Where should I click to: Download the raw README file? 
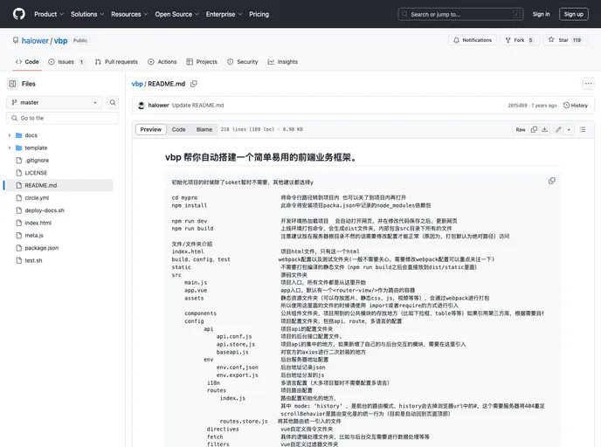click(544, 129)
